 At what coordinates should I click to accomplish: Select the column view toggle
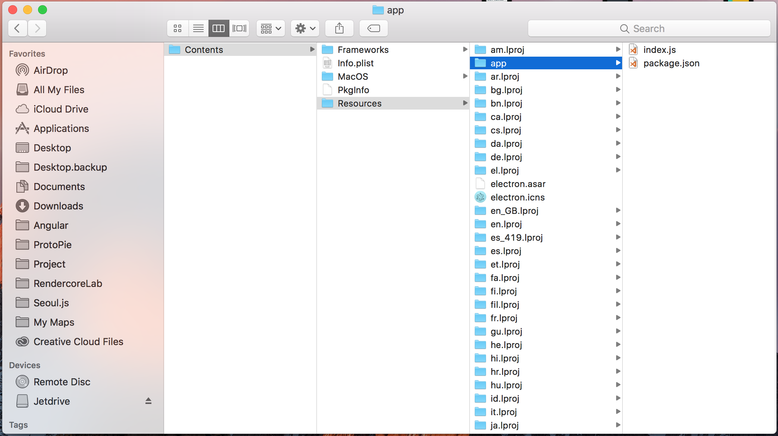coord(219,28)
